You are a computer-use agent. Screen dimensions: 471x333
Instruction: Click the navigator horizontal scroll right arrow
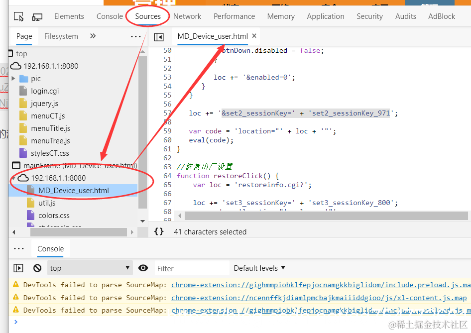click(132, 232)
